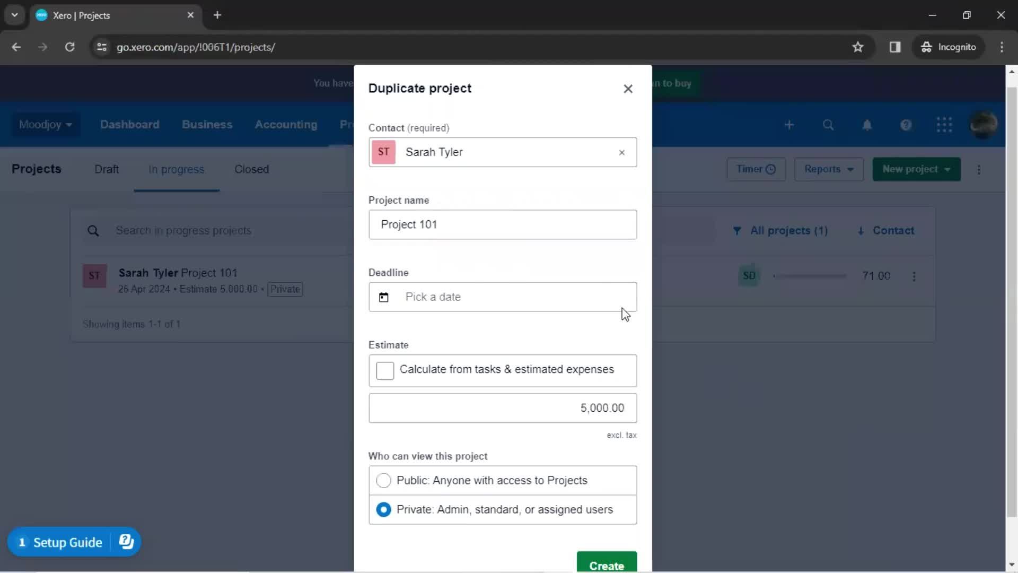Open the Accounting menu
Viewport: 1018px width, 573px height.
click(x=286, y=125)
